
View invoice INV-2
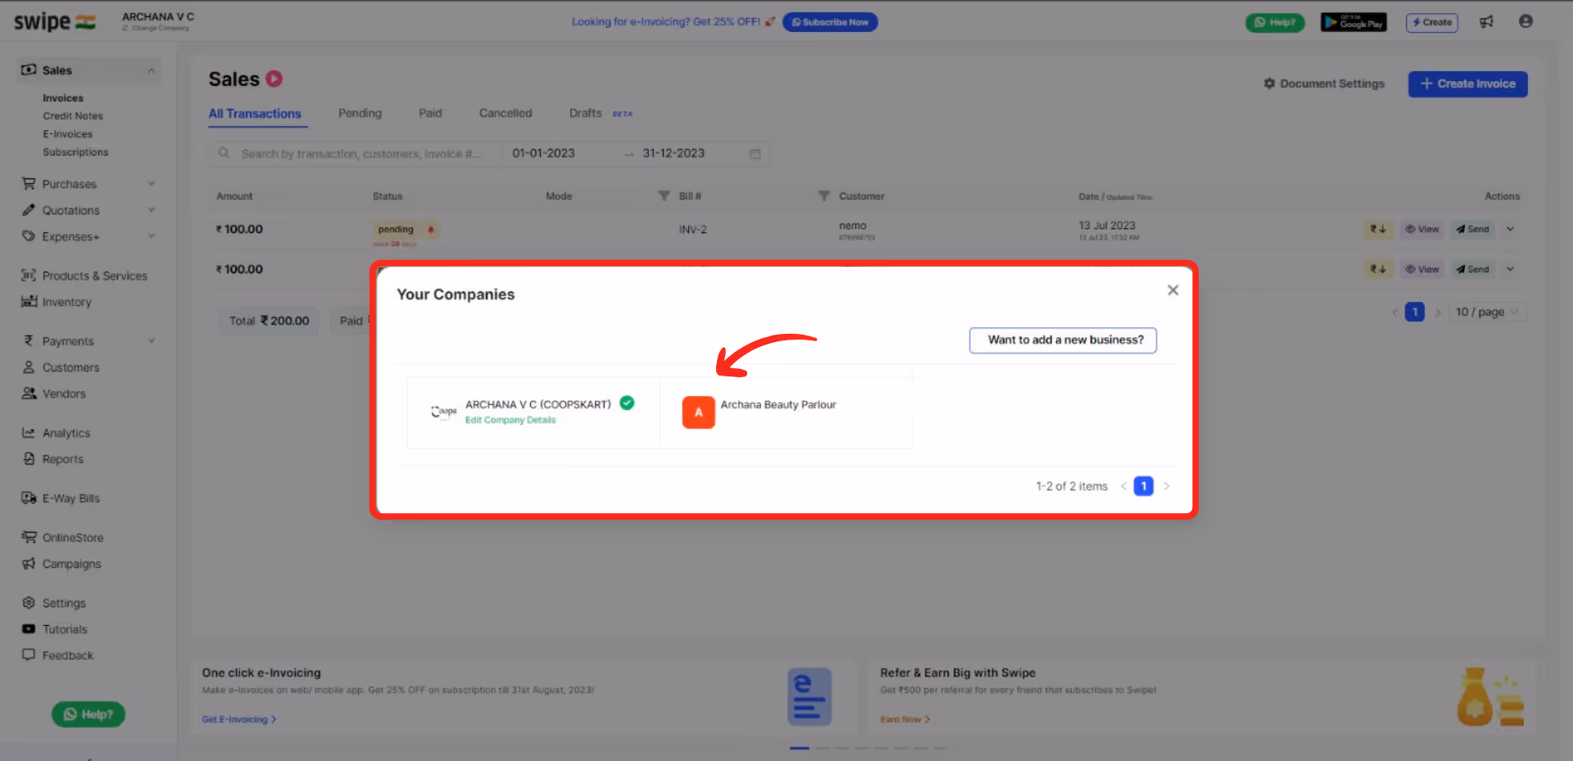point(1421,229)
